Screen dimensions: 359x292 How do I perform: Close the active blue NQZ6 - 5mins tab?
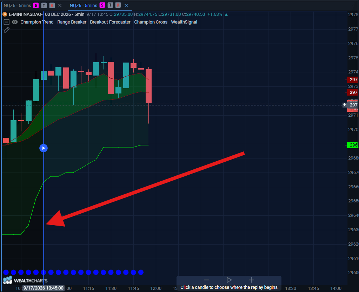coord(126,5)
